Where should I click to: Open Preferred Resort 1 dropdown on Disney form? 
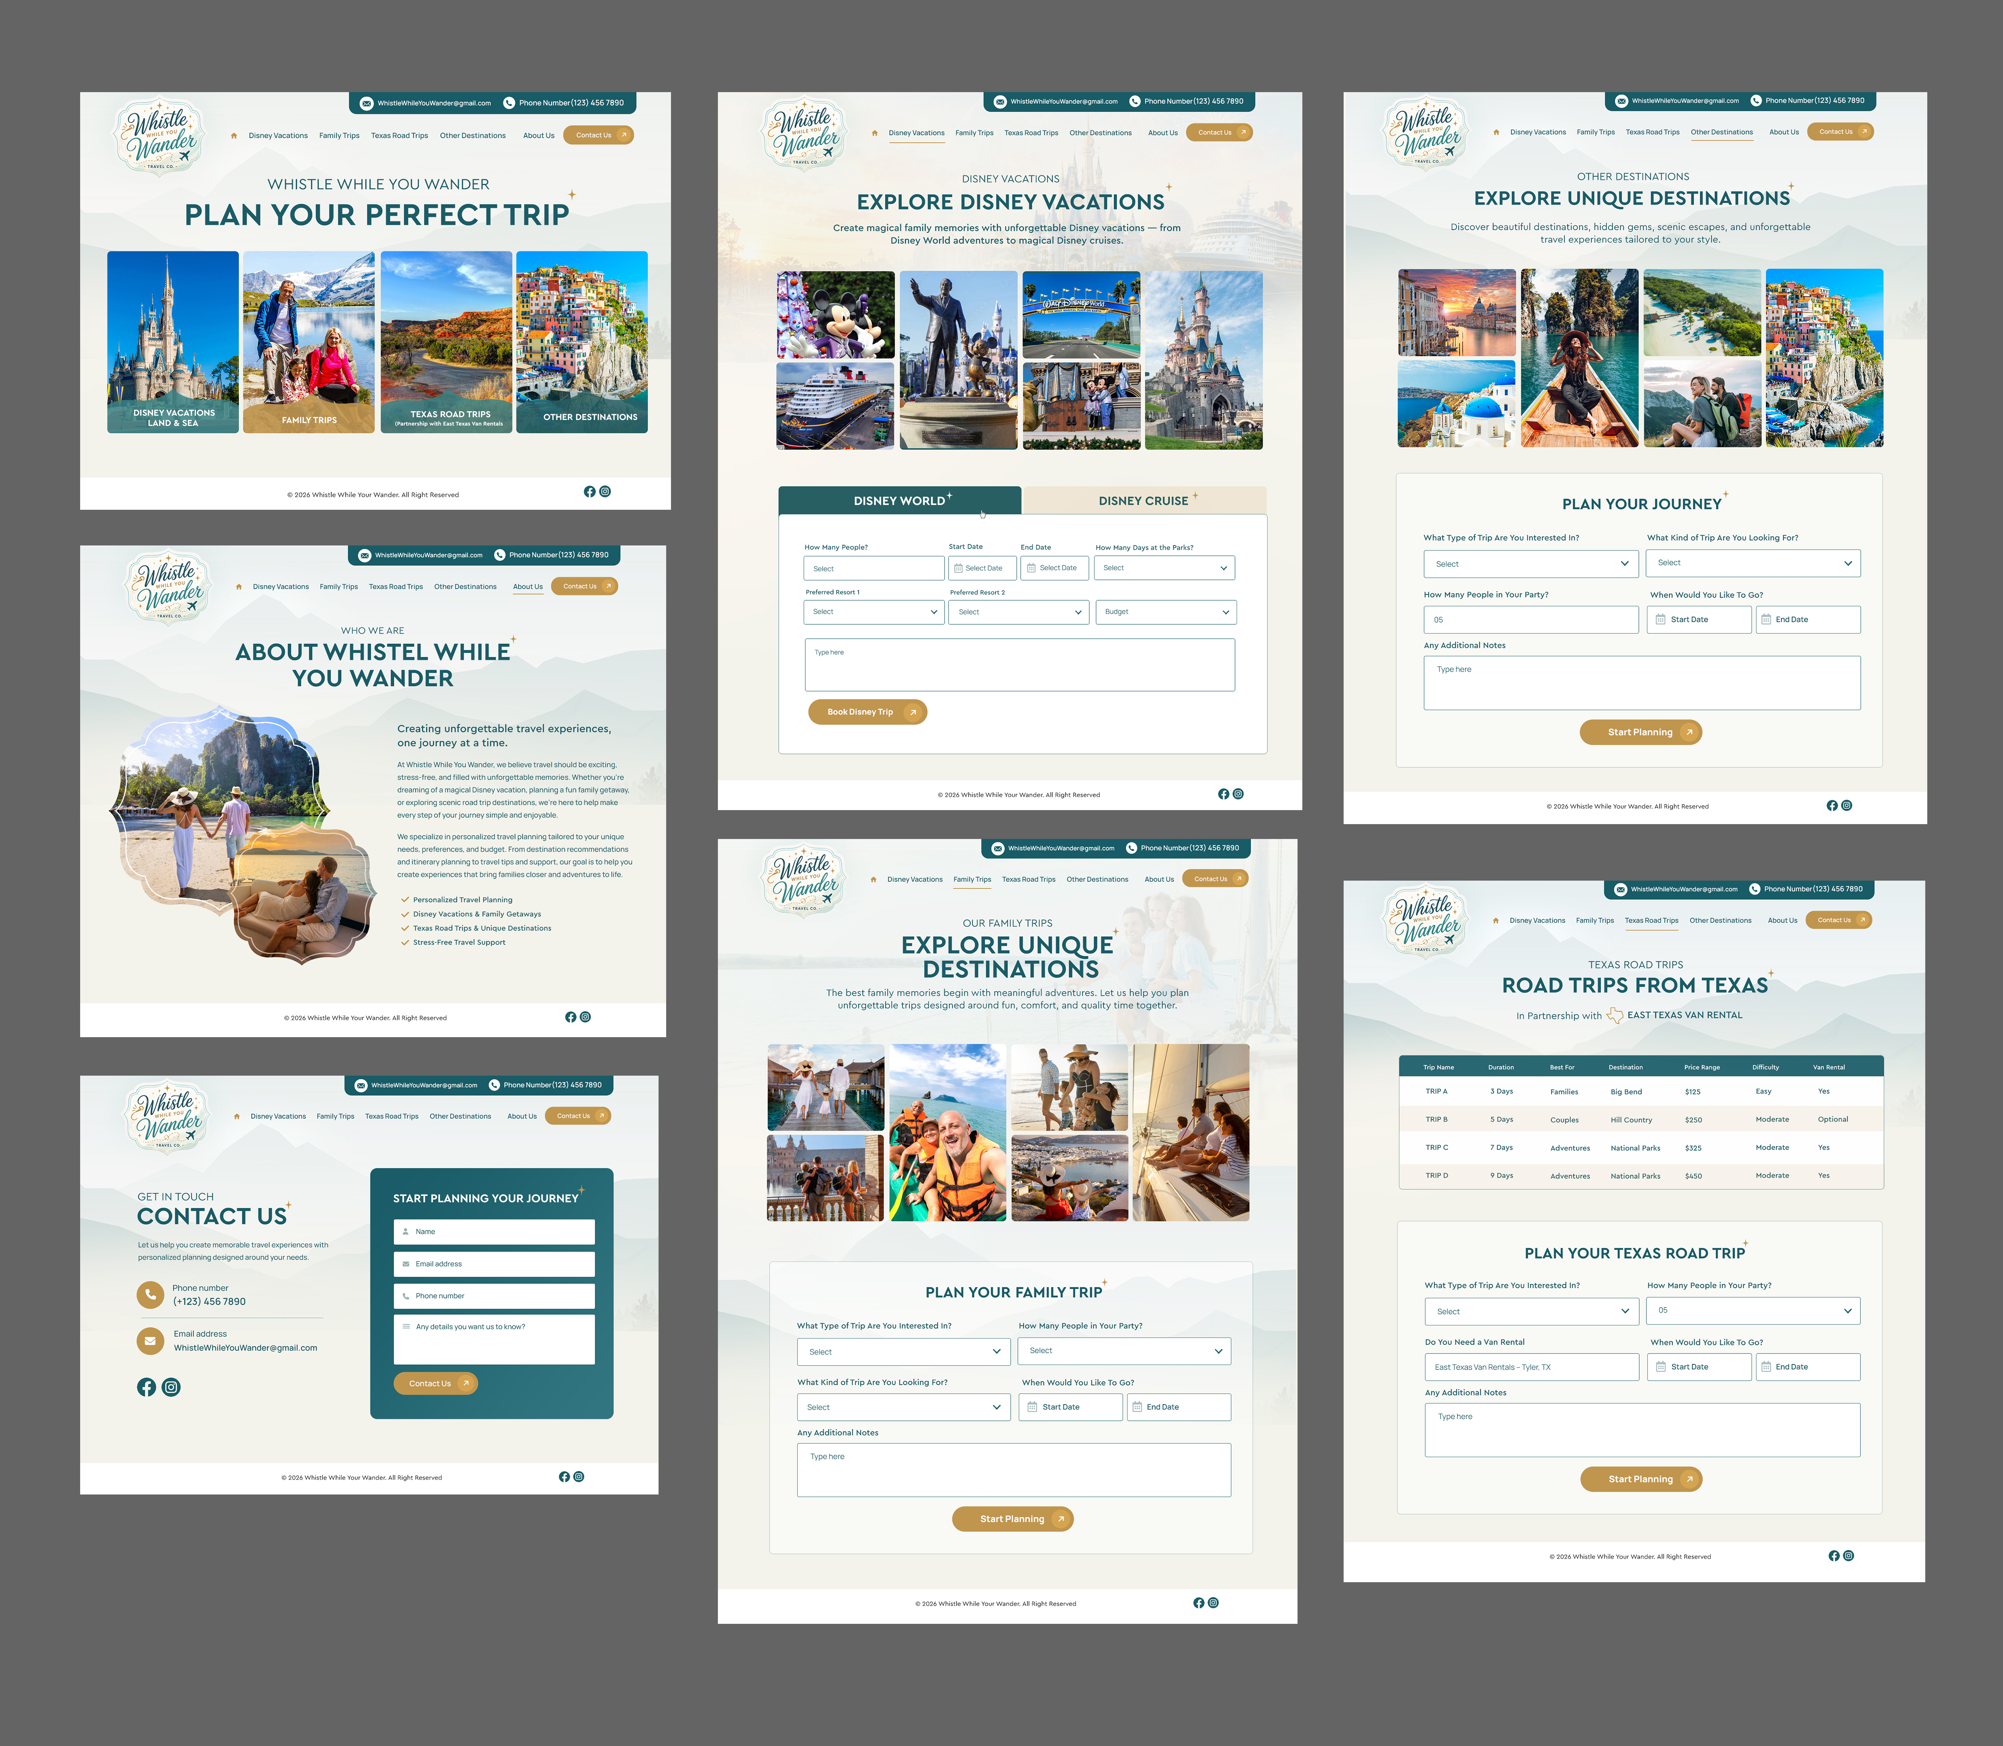874,612
